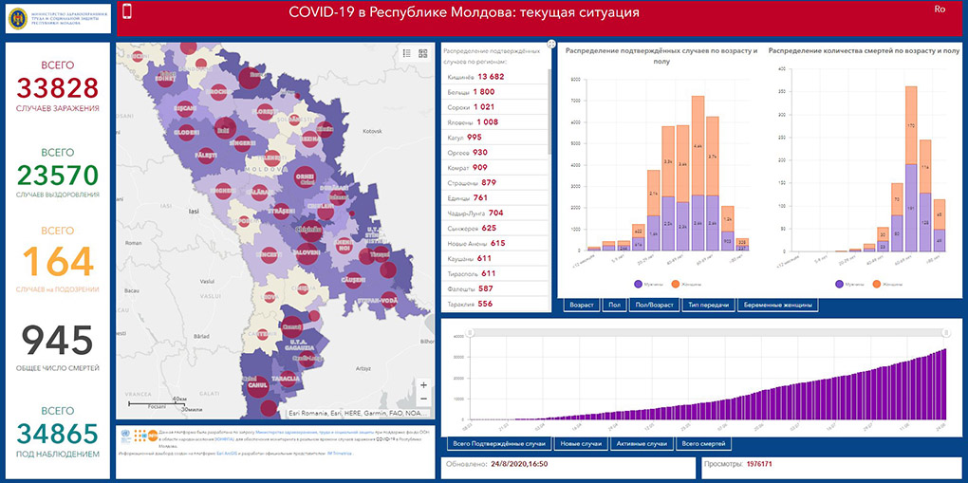The image size is (968, 483).
Task: Switch to the Возраст tab
Action: point(582,306)
